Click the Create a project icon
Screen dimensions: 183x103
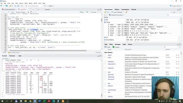(x=7, y=6)
